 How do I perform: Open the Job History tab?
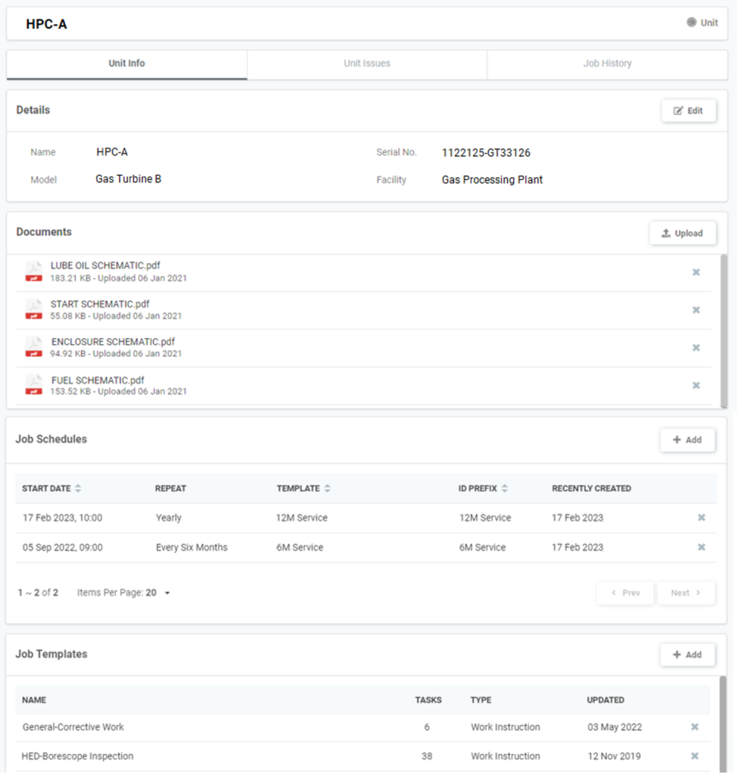click(x=607, y=64)
